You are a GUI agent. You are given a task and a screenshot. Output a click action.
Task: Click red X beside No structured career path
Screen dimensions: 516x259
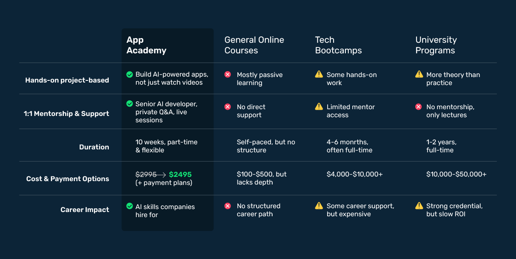click(228, 206)
